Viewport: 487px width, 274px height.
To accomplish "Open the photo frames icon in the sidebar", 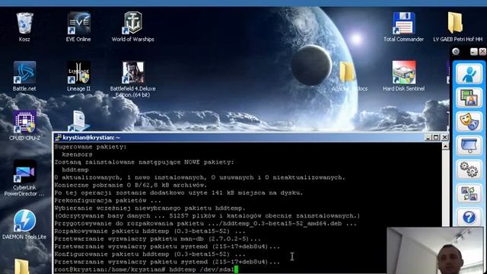I will click(469, 98).
